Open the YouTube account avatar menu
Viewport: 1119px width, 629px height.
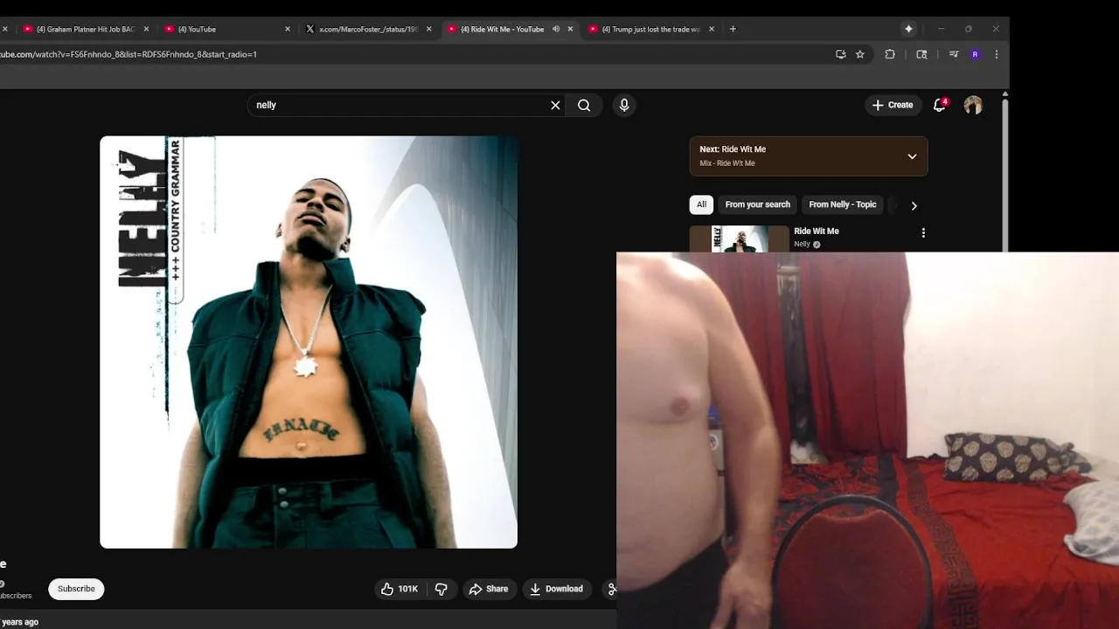click(x=973, y=105)
